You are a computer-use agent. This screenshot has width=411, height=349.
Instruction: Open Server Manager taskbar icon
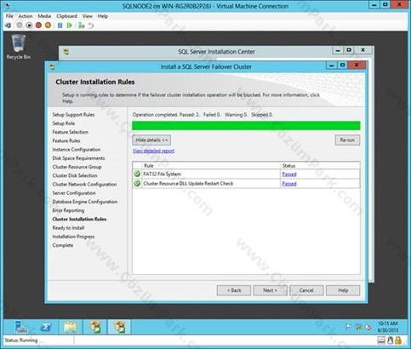(x=20, y=327)
